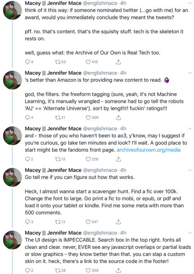Like the tweet with 306 likes

click(88, 118)
